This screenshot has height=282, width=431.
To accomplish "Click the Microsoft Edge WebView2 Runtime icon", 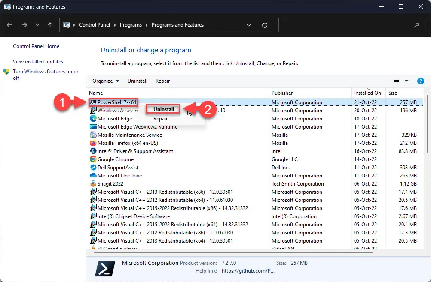I will tap(93, 126).
